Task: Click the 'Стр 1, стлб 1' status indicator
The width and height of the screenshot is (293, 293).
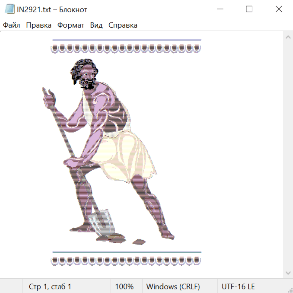Action: (50, 286)
